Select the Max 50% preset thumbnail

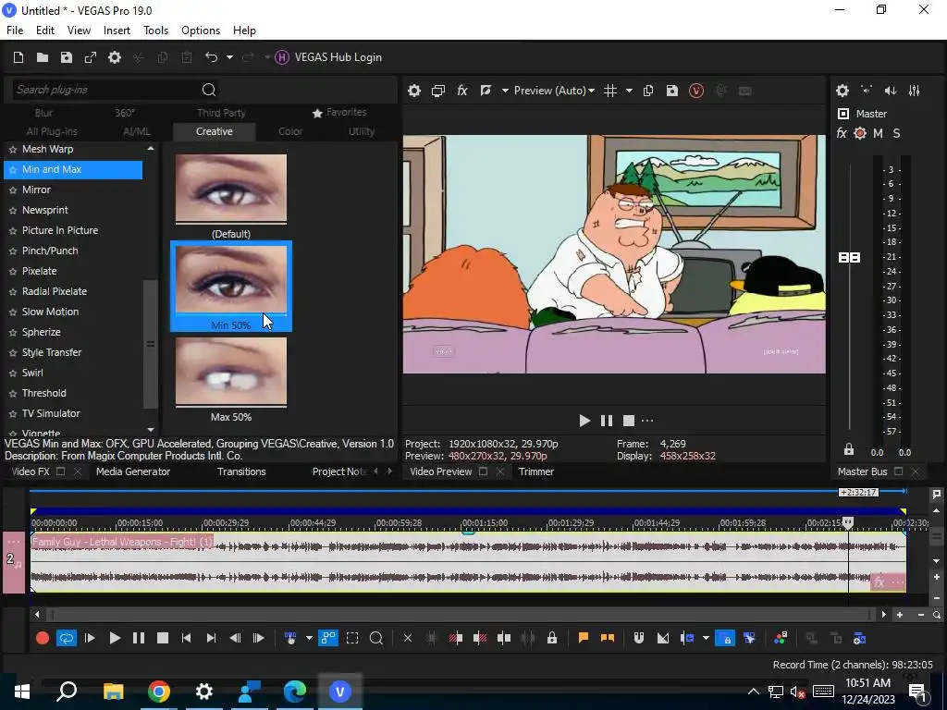coord(231,372)
